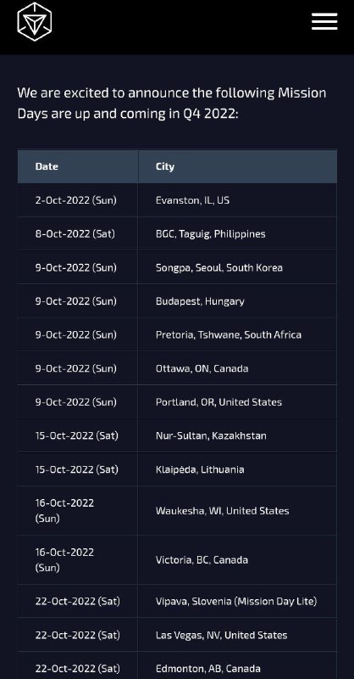Click Vipava, Slovenia Mission Day Lite entry
Viewport: 354px width, 679px height.
236,601
